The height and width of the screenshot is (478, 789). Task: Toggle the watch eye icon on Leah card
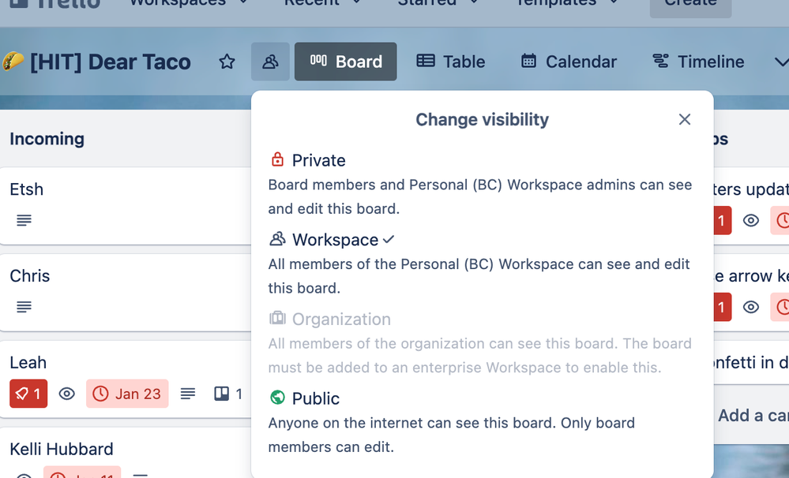[x=67, y=394]
